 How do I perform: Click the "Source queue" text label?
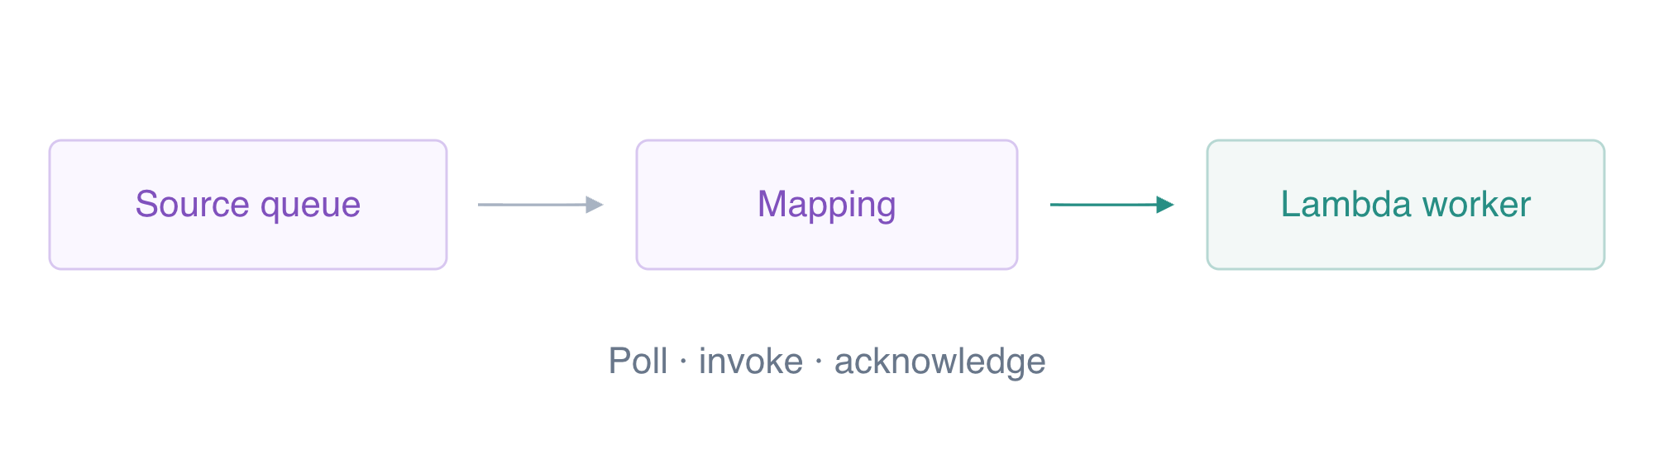point(248,205)
